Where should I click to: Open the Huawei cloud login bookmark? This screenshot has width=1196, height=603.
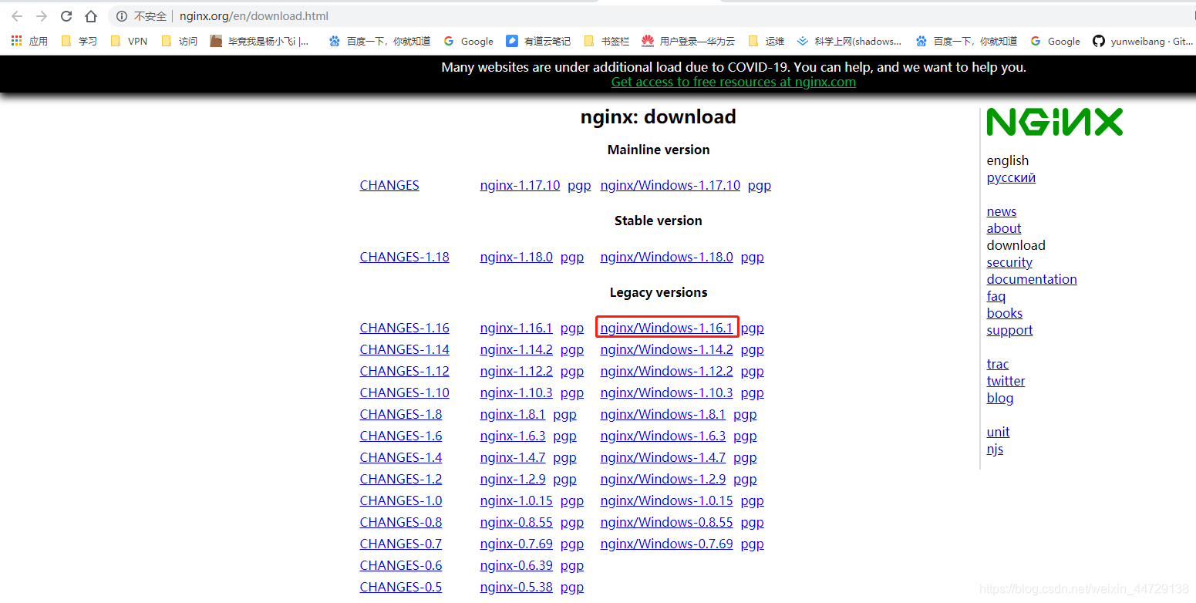(689, 41)
